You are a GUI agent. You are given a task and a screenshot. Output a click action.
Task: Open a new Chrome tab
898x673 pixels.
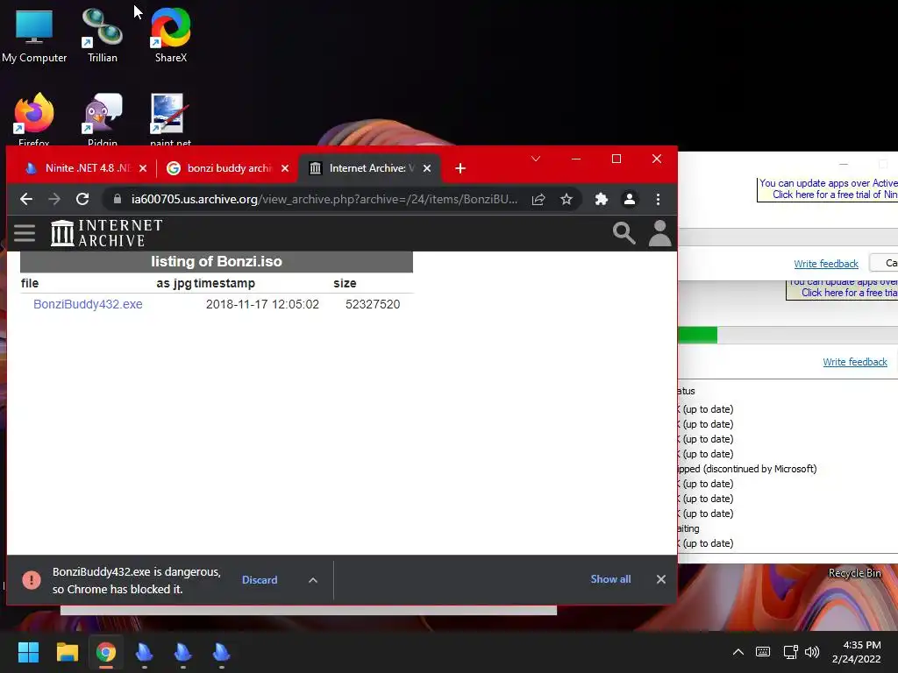tap(460, 168)
